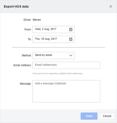The height and width of the screenshot is (123, 117).
Task: Click the 'Email Address:' field label
Action: pyautogui.click(x=22, y=65)
